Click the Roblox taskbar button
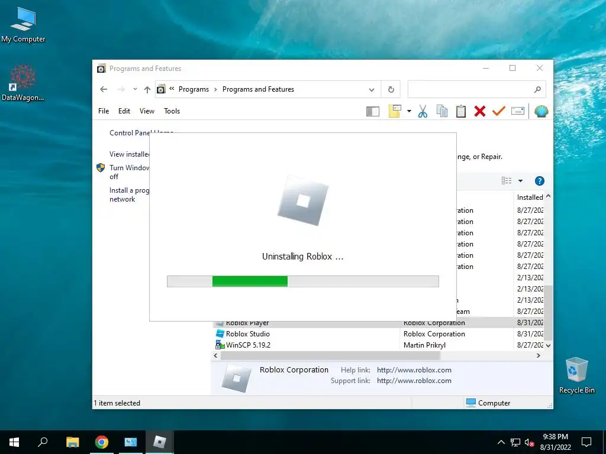The image size is (606, 454). tap(159, 442)
